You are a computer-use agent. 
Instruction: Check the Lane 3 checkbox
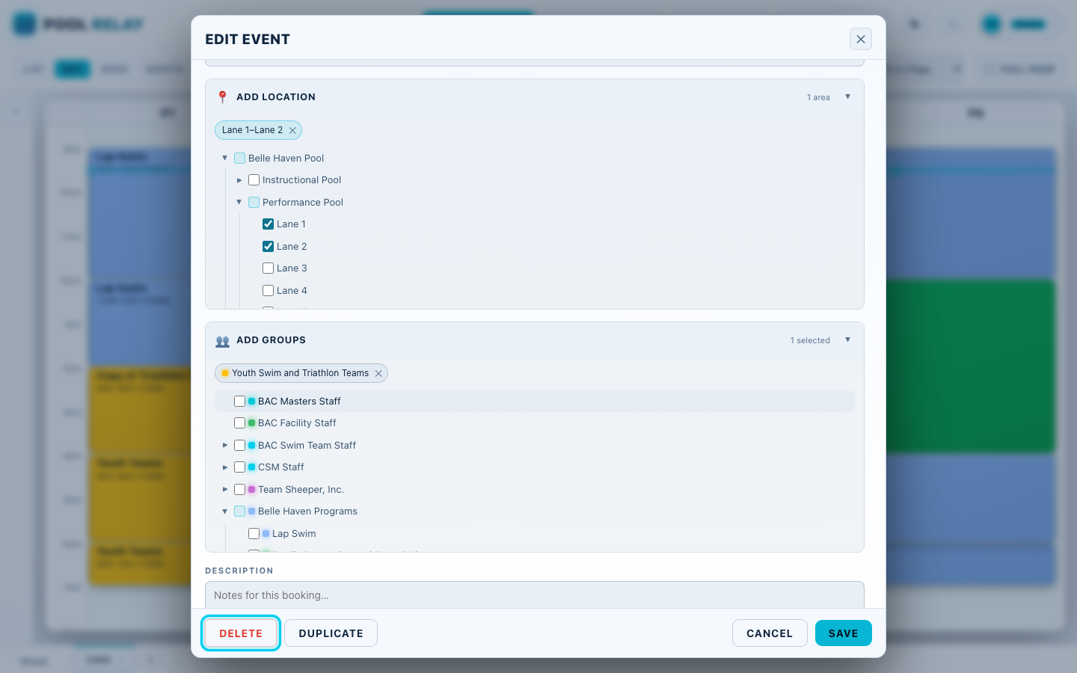(x=269, y=268)
